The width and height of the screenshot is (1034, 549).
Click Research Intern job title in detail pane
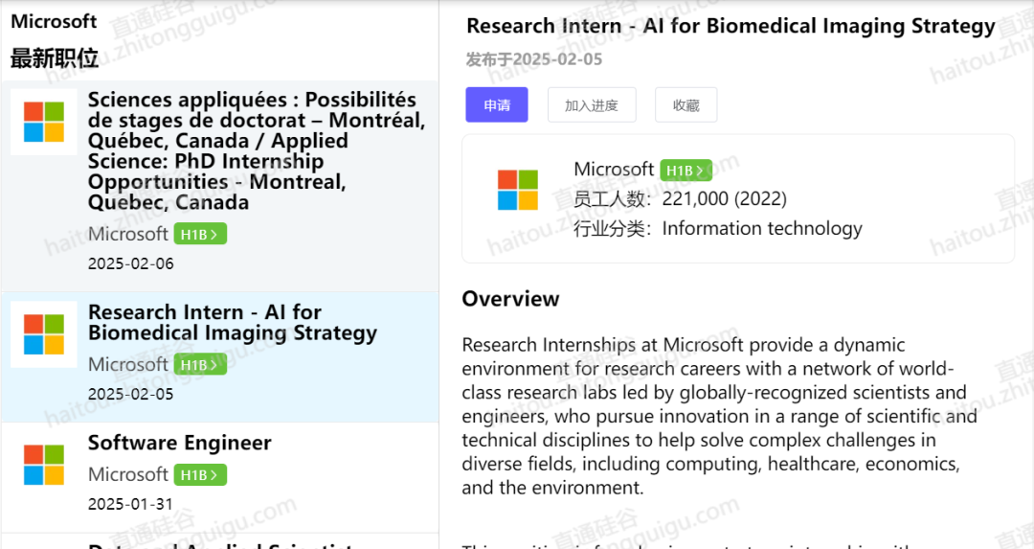click(x=731, y=26)
